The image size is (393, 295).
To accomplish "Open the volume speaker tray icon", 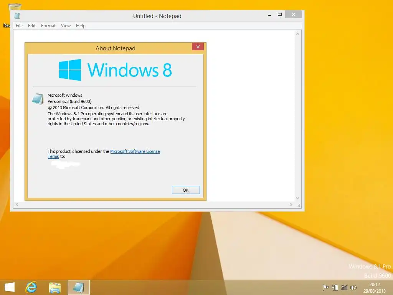I will coord(353,287).
